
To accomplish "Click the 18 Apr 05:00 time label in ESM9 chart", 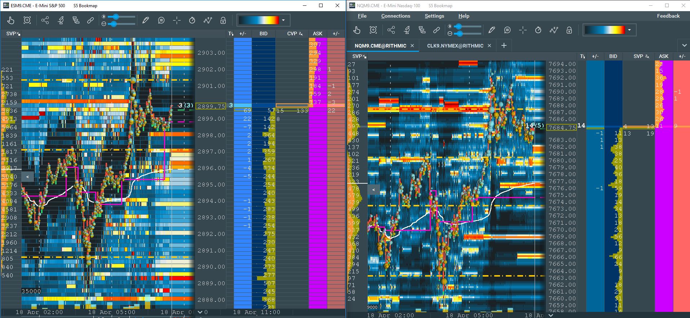I will [112, 312].
